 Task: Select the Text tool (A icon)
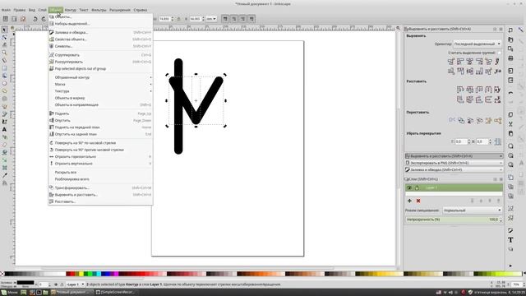[4, 130]
